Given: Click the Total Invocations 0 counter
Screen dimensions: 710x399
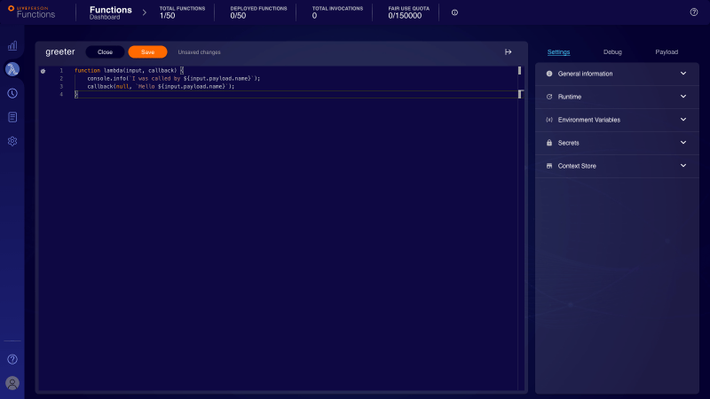Looking at the screenshot, I should (337, 12).
